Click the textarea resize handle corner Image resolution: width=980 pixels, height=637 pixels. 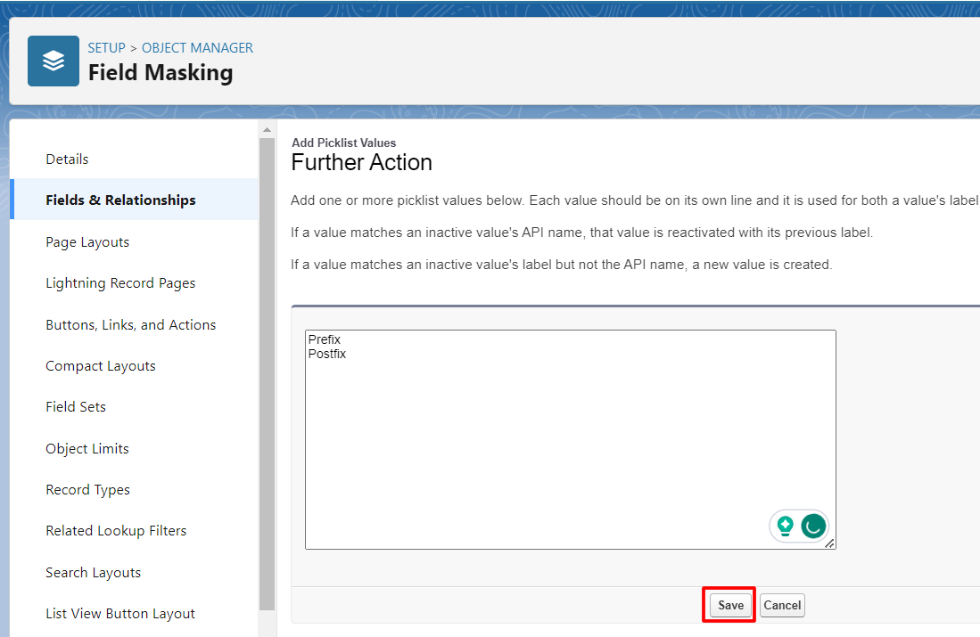(x=830, y=543)
